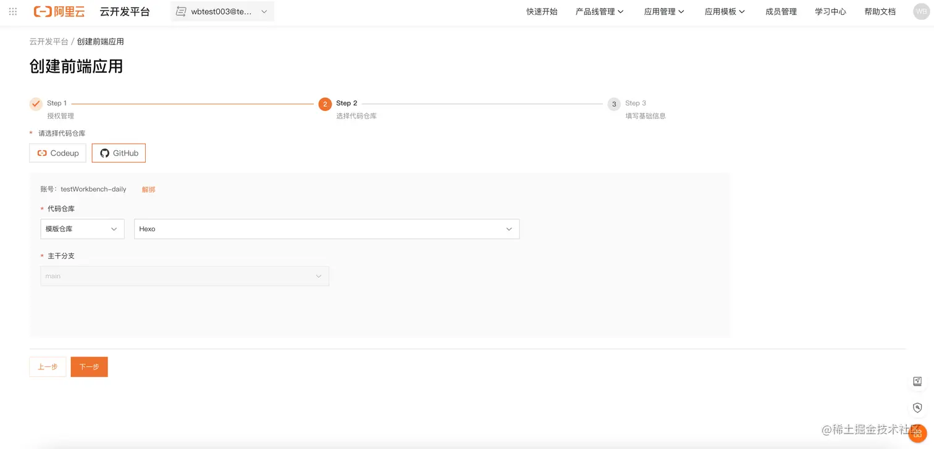Click the Hexo dropdown chevron arrow
The image size is (934, 449).
tap(509, 229)
